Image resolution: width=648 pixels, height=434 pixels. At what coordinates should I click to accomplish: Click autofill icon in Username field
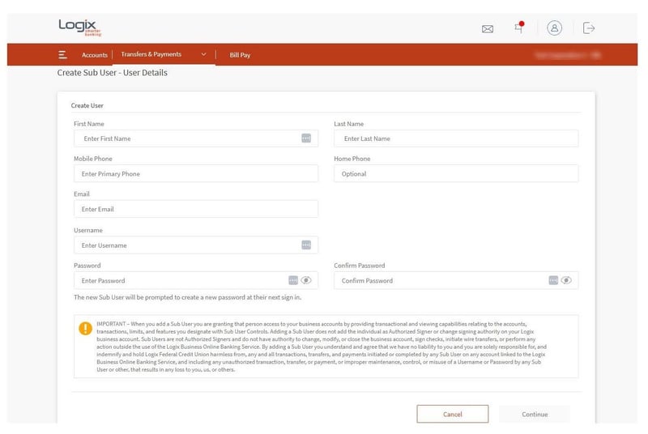pyautogui.click(x=306, y=245)
